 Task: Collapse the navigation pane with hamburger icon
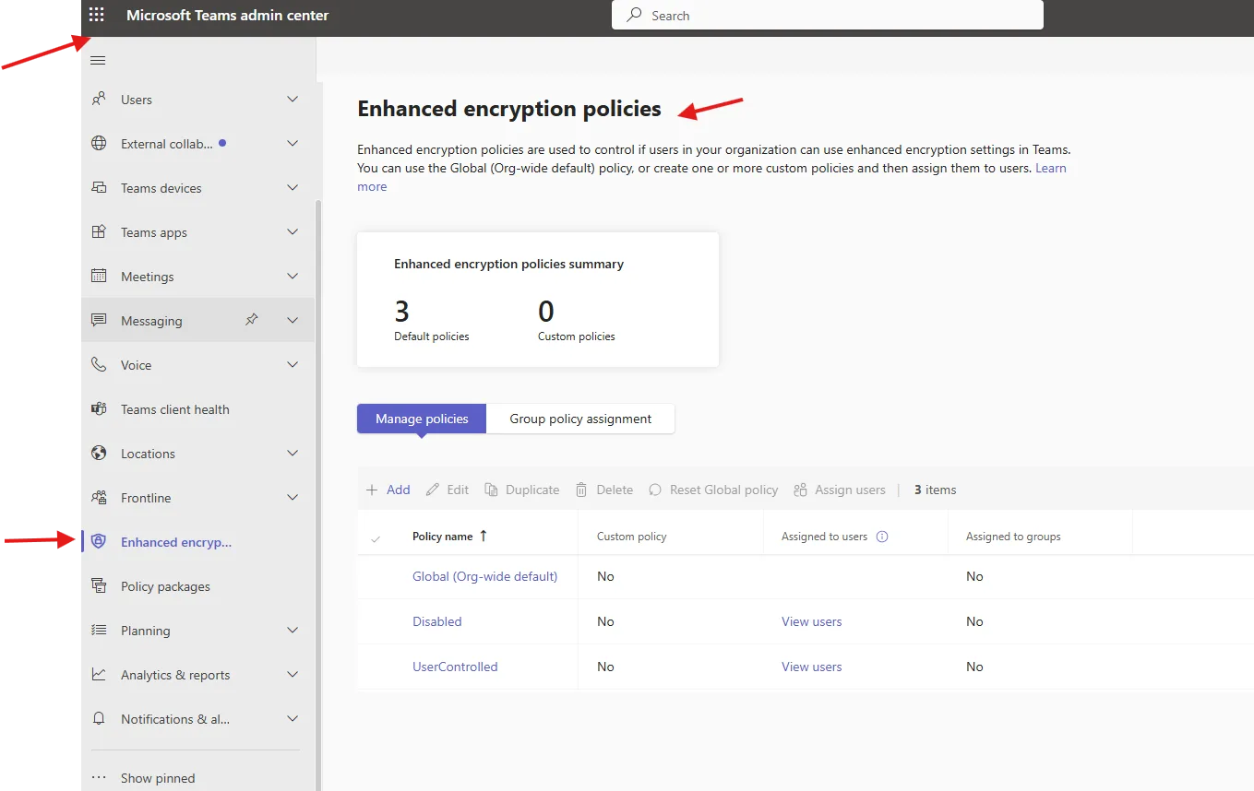click(98, 59)
